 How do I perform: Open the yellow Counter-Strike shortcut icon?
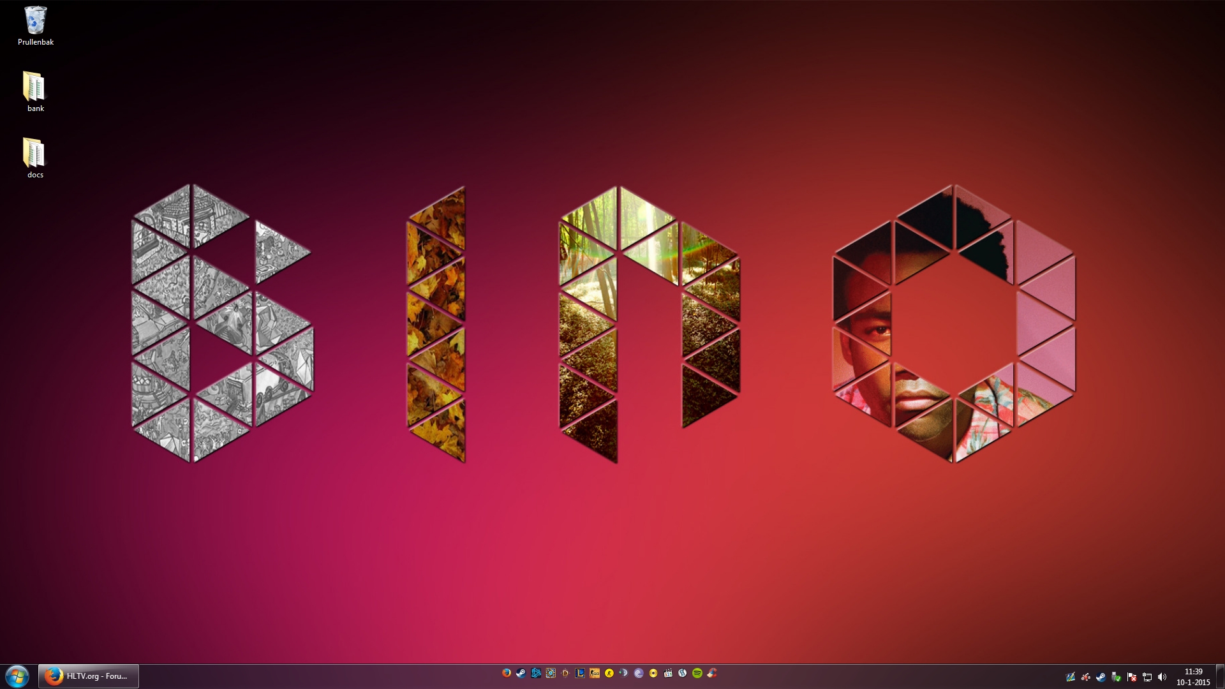coord(609,673)
